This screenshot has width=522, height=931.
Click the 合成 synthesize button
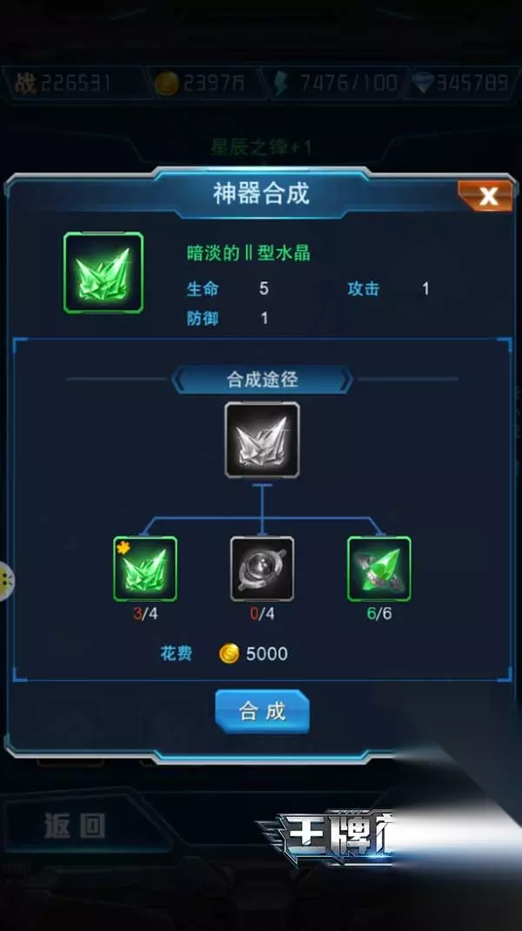(262, 712)
